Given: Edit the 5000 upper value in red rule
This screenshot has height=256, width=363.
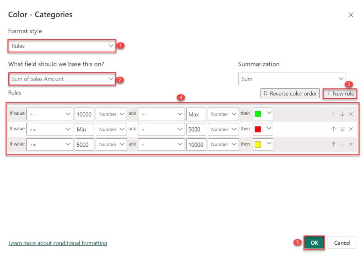Looking at the screenshot, I should 196,129.
